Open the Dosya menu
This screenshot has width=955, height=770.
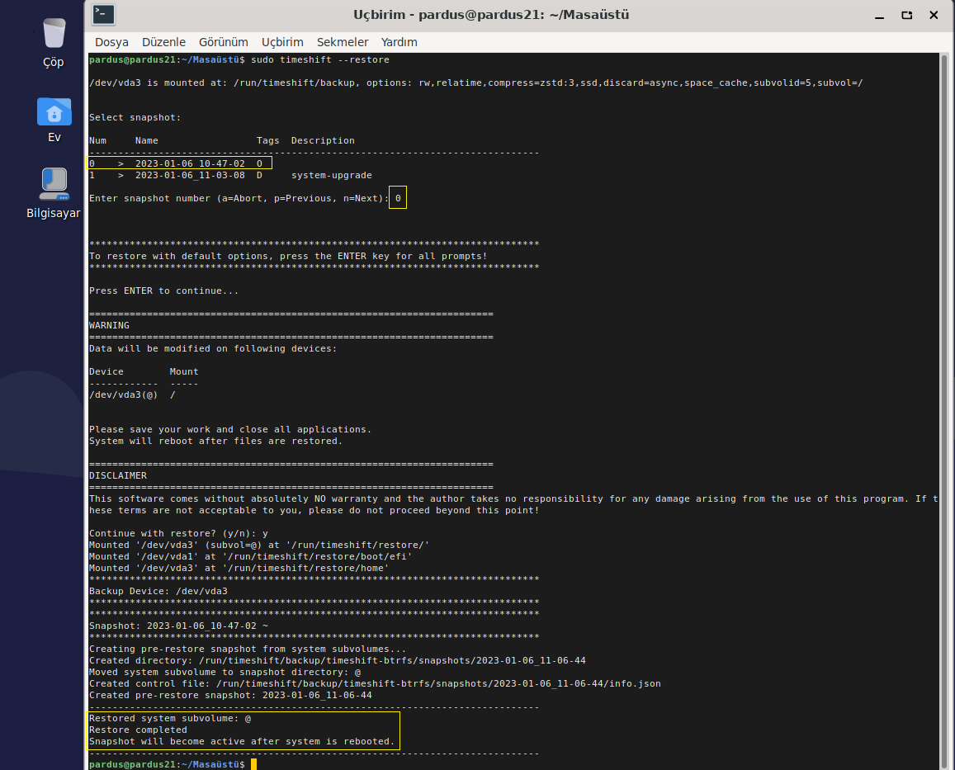coord(111,42)
